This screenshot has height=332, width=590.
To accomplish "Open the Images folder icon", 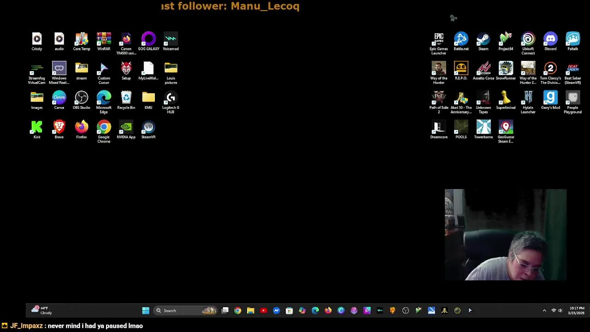I will pos(37,101).
